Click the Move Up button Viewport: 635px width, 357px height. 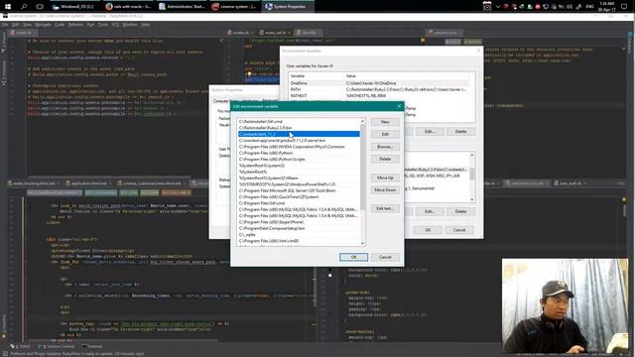point(385,178)
